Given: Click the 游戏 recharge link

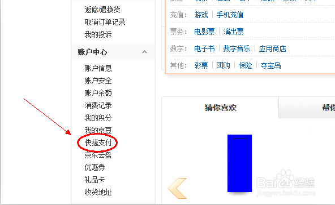Looking at the screenshot, I should [x=201, y=15].
